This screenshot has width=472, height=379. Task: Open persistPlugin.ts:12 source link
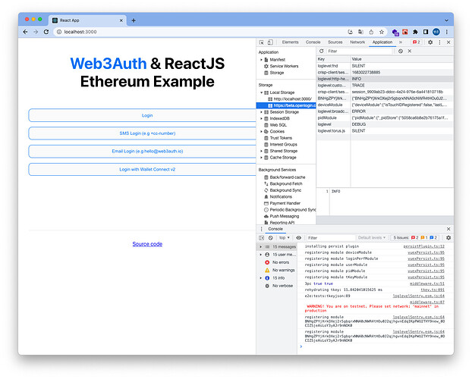424,246
